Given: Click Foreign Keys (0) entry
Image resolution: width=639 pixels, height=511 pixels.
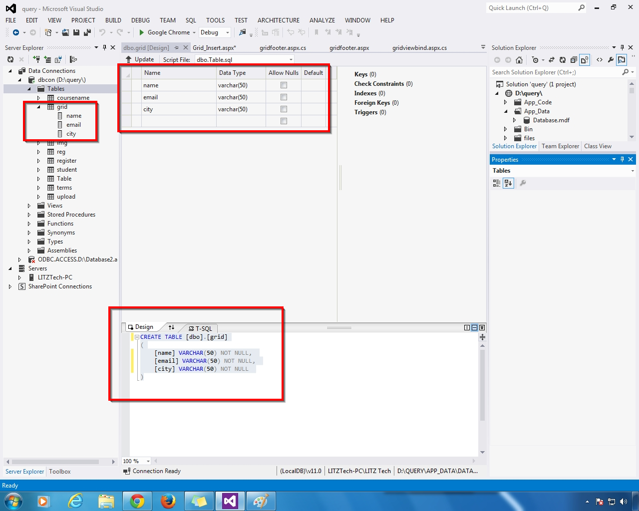Looking at the screenshot, I should 376,103.
